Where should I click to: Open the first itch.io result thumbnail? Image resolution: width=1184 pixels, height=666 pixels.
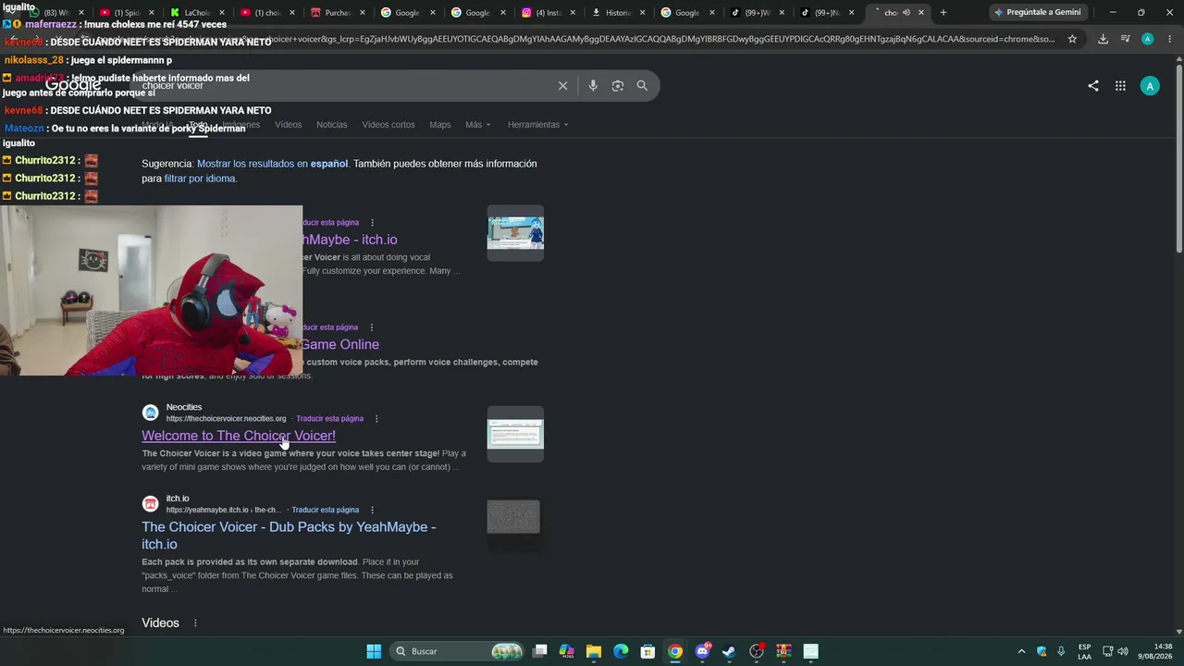coord(515,233)
